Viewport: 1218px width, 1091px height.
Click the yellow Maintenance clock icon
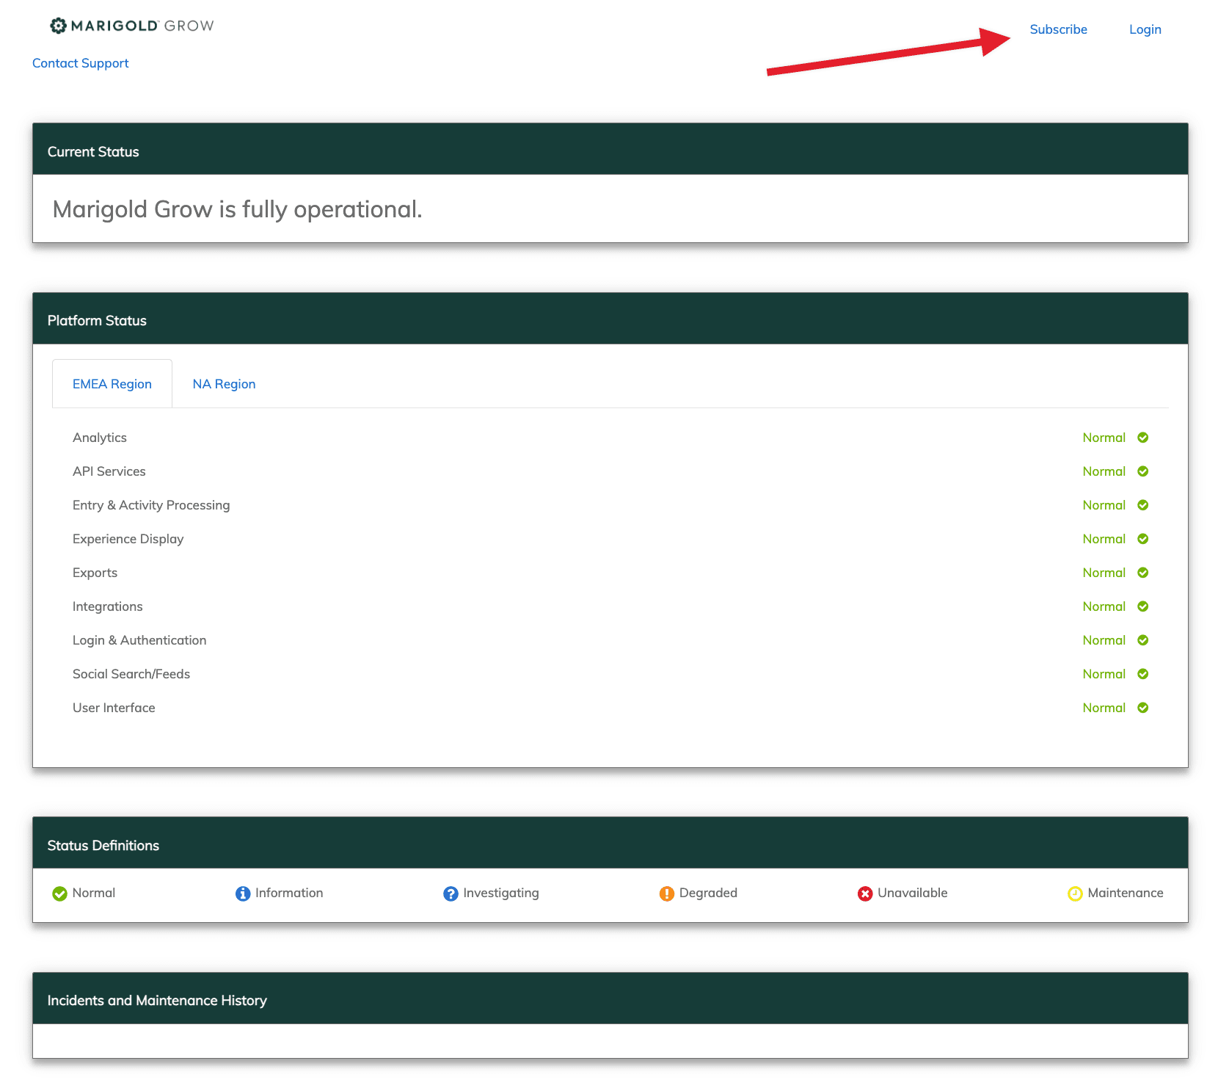1075,894
